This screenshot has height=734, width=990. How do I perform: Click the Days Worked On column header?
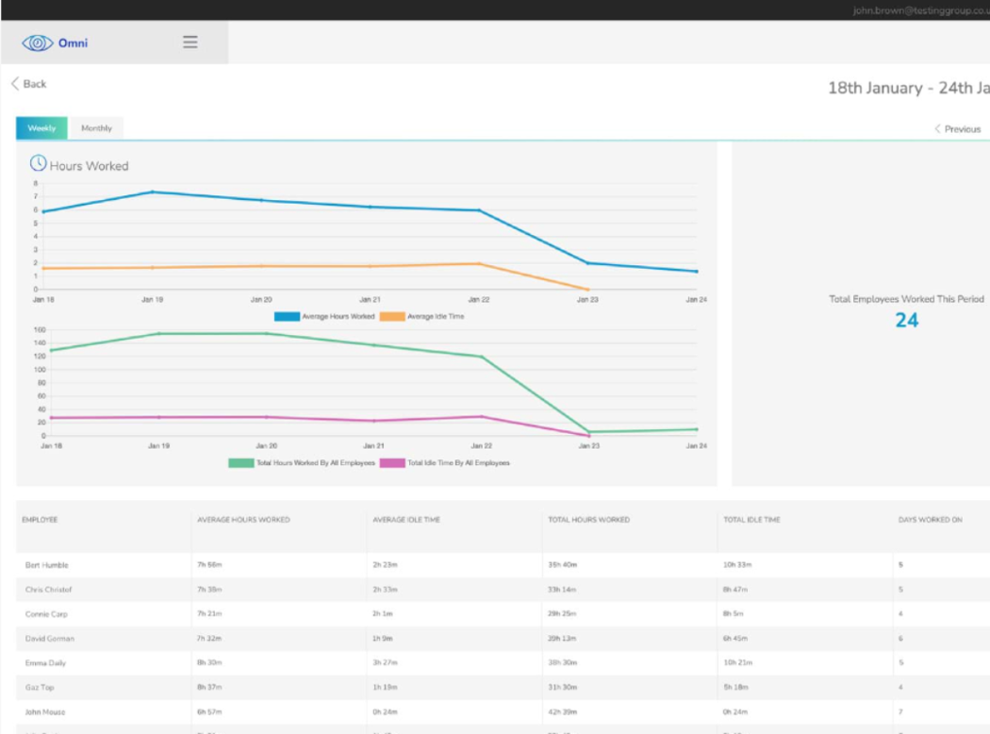(931, 520)
